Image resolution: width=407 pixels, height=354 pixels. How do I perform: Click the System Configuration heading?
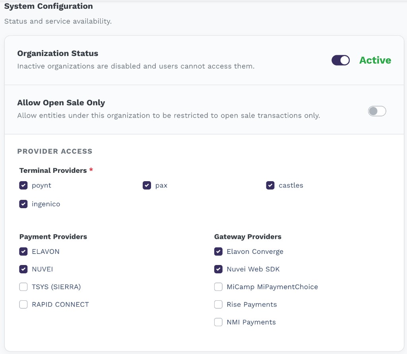pos(48,6)
